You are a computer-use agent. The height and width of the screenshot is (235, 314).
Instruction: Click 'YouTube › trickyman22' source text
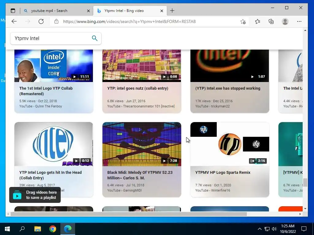pos(213,106)
